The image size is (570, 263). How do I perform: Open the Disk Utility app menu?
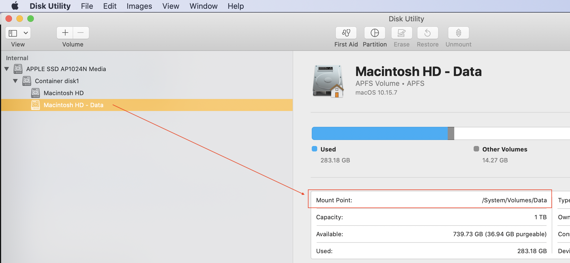click(50, 6)
